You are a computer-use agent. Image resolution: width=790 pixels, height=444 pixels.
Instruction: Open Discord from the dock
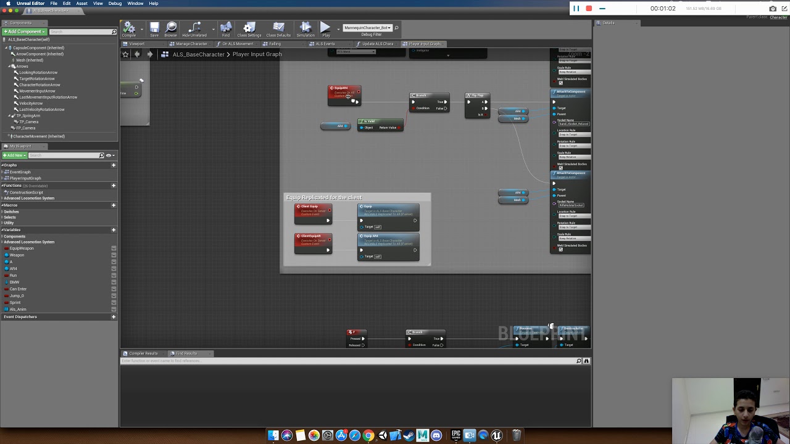click(436, 435)
